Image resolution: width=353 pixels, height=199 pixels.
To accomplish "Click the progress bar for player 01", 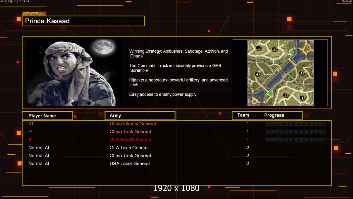I will click(295, 123).
